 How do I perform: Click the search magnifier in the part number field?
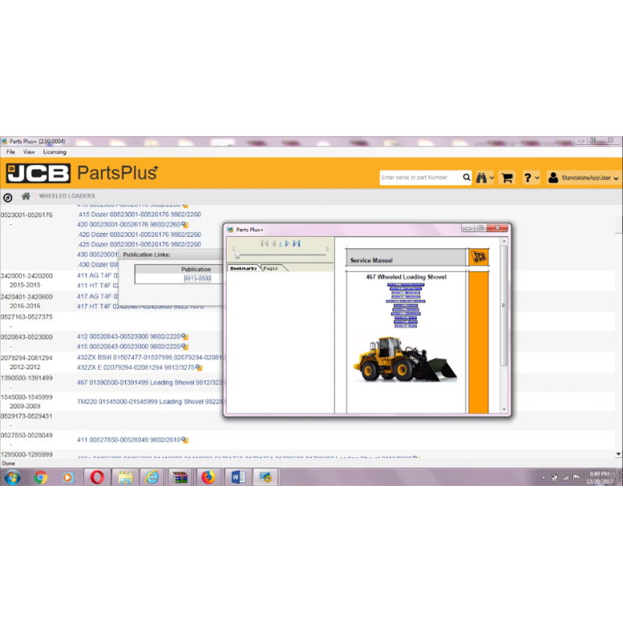point(466,178)
